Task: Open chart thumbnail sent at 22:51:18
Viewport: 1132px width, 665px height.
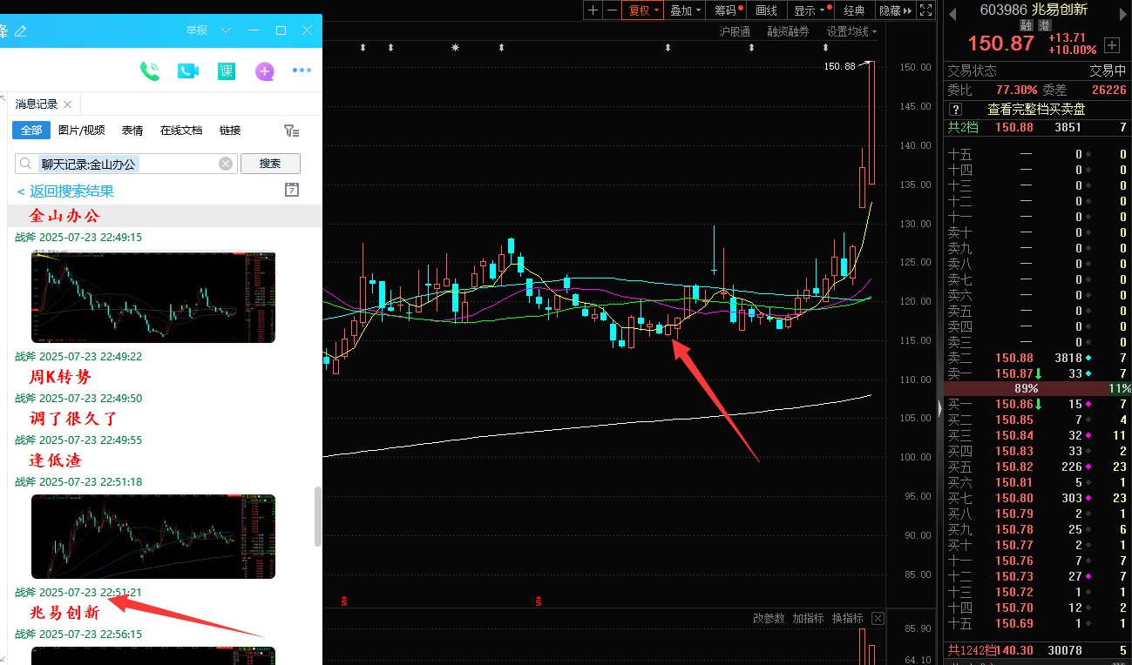Action: click(x=153, y=536)
